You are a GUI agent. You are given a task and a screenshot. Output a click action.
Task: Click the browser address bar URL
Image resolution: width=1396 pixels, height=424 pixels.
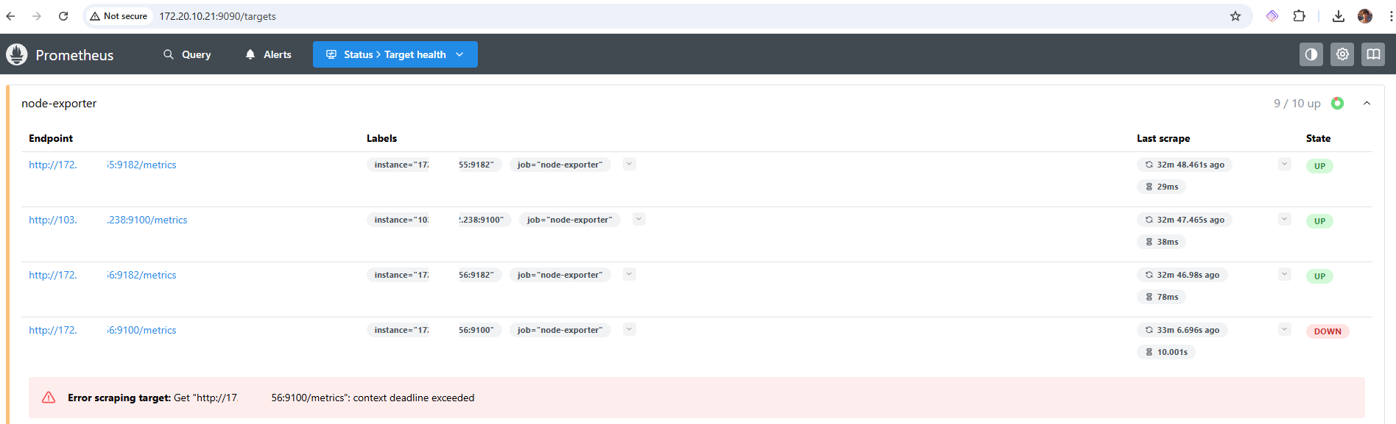218,16
